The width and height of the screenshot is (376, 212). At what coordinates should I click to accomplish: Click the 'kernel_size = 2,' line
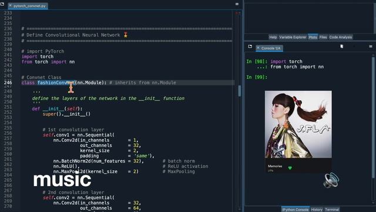(x=109, y=151)
